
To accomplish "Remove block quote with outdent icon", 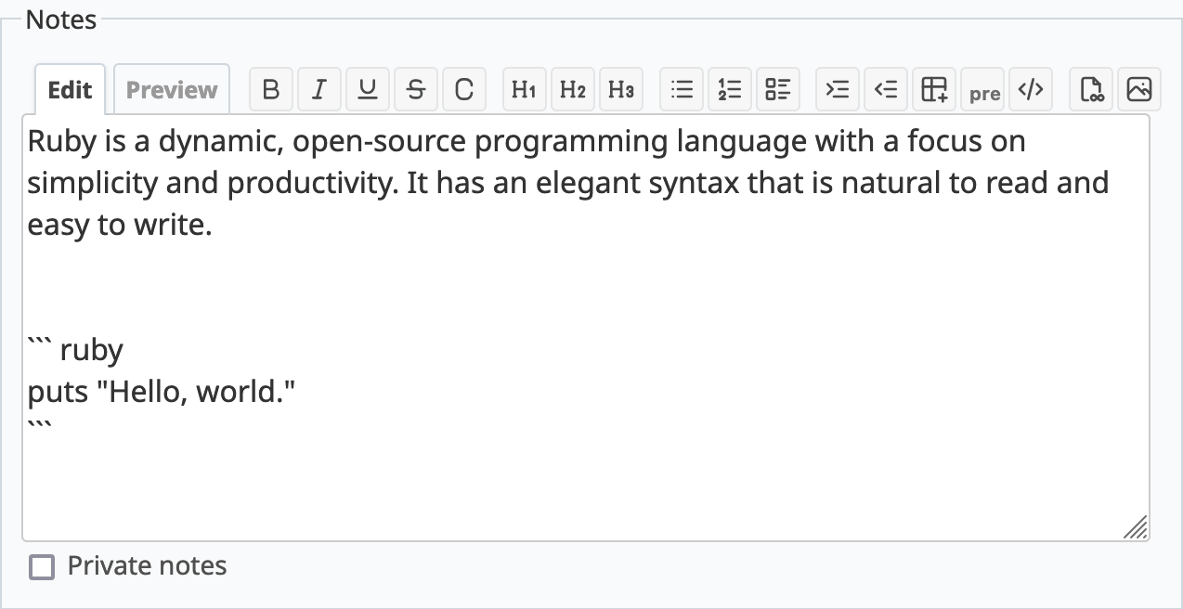I will click(x=886, y=89).
